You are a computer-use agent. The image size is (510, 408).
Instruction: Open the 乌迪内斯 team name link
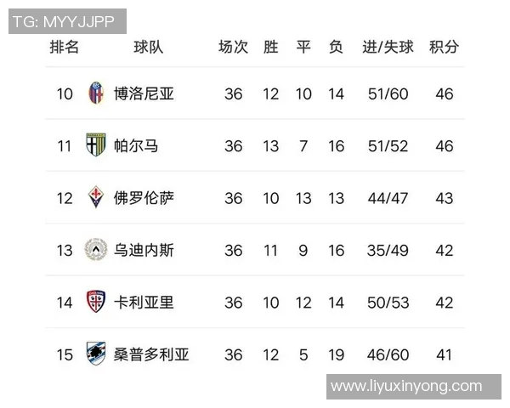144,250
